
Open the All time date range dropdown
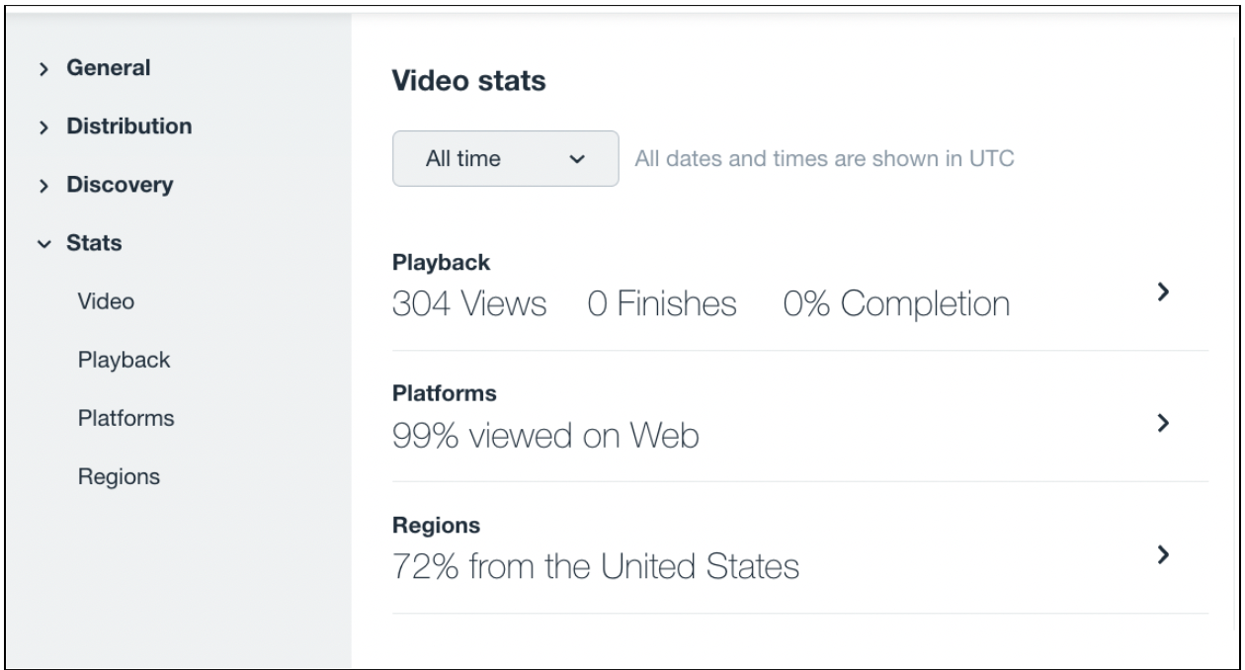coord(506,158)
